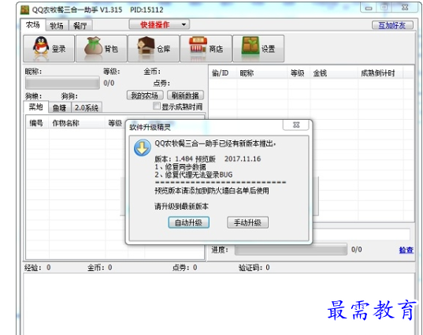The image size is (423, 335).
Task: Click the friends list 等级 column header
Action: point(299,73)
